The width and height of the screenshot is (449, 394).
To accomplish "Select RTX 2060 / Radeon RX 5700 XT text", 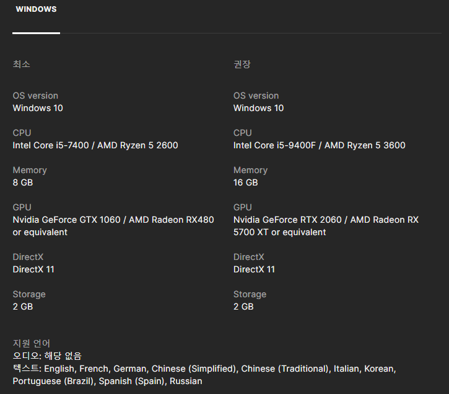I will pos(326,226).
